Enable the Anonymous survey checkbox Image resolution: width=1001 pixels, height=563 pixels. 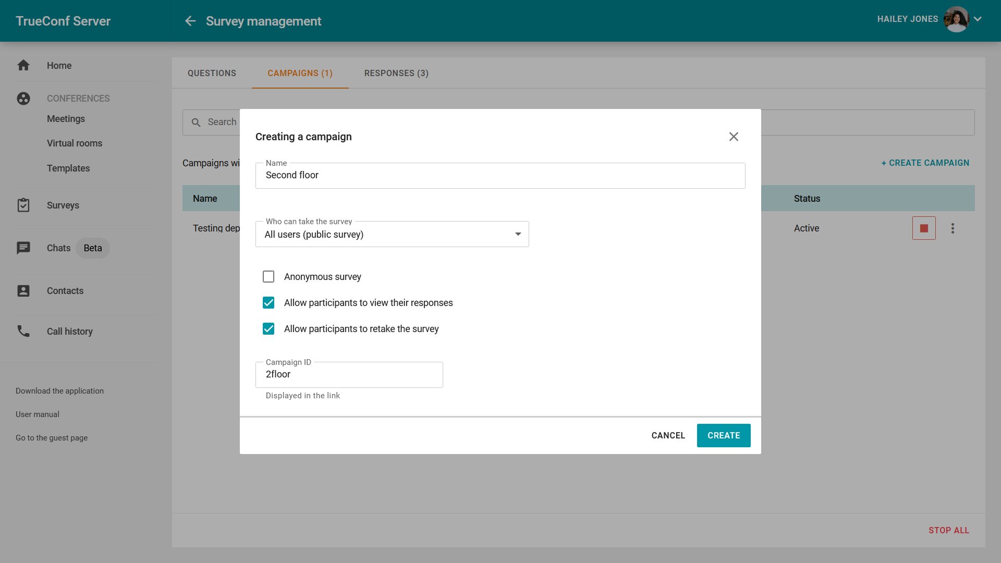click(x=268, y=277)
